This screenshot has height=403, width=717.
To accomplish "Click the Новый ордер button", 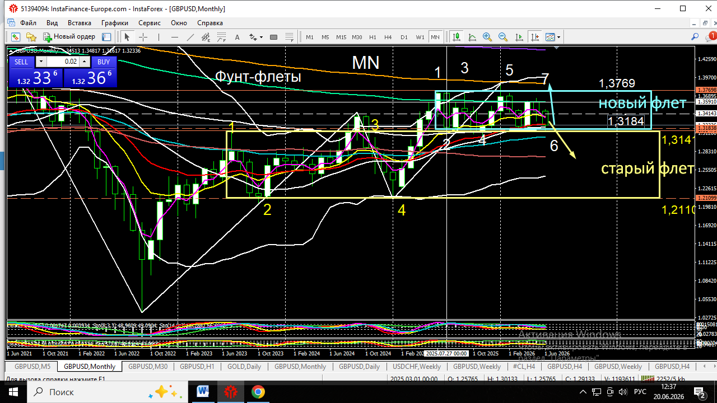I will click(x=69, y=37).
